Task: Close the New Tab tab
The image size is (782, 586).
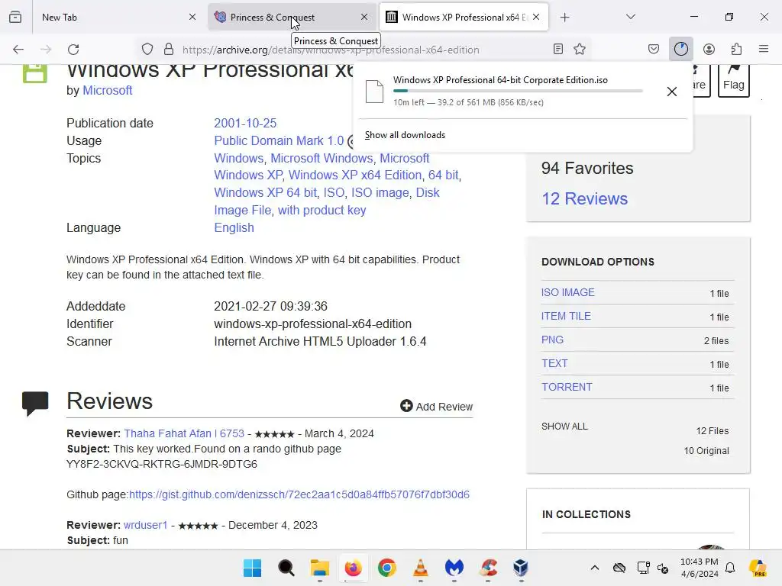Action: 192,17
